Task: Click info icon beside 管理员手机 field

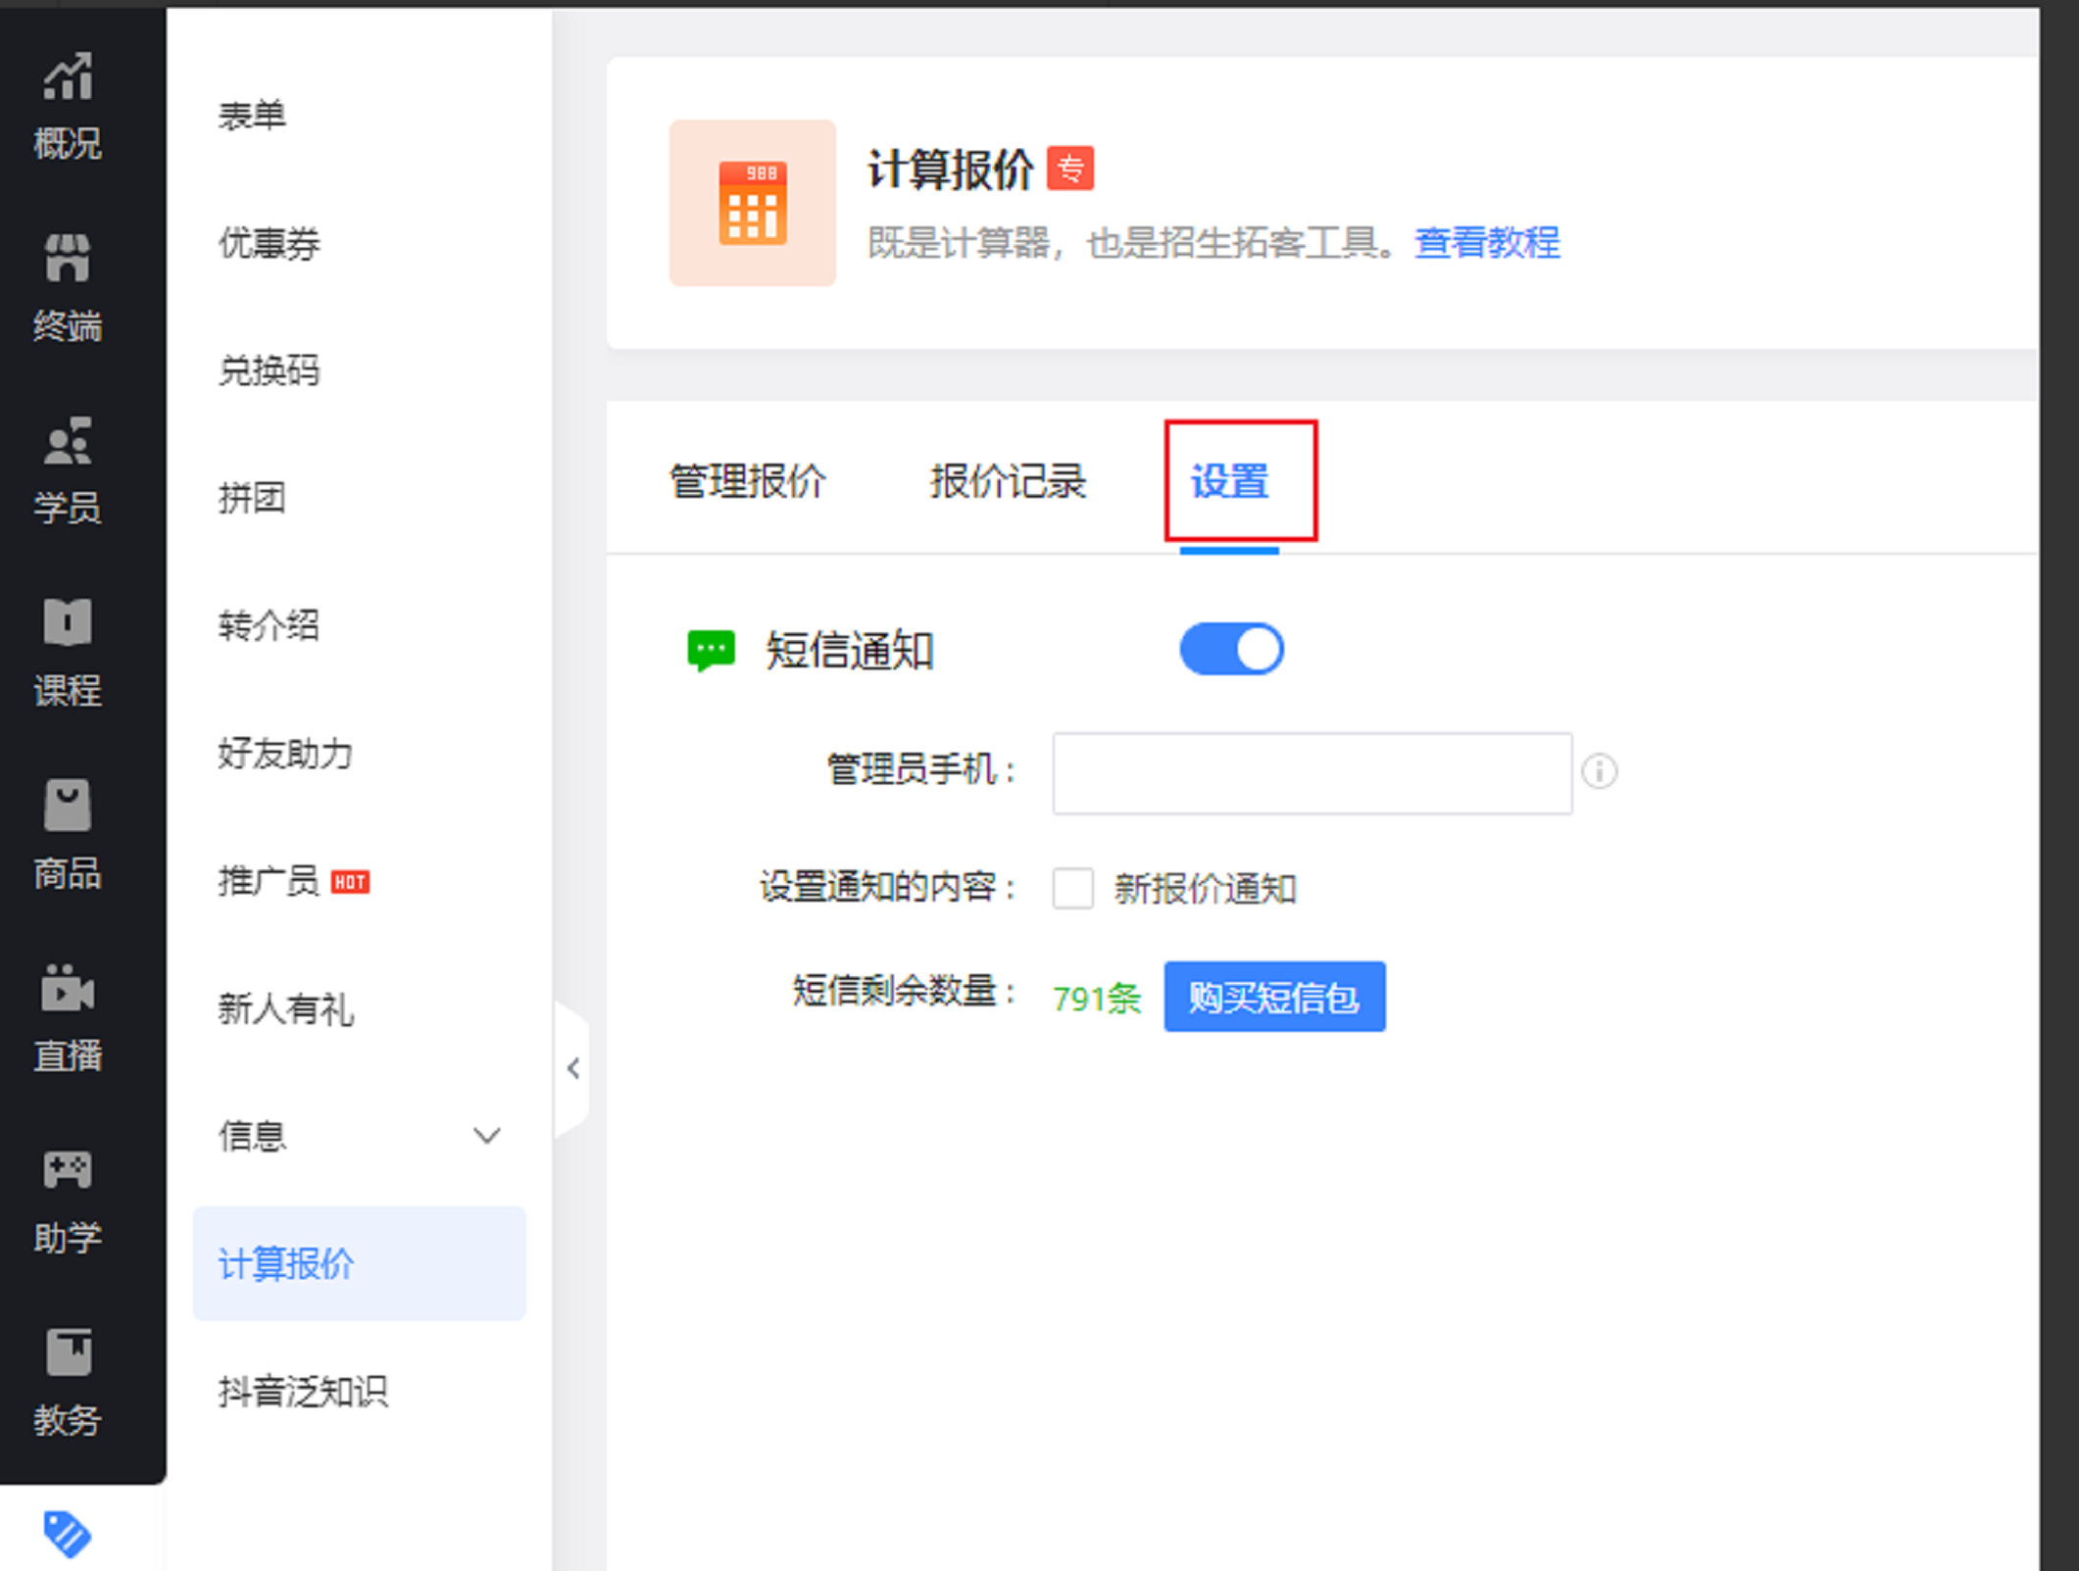Action: click(1599, 771)
